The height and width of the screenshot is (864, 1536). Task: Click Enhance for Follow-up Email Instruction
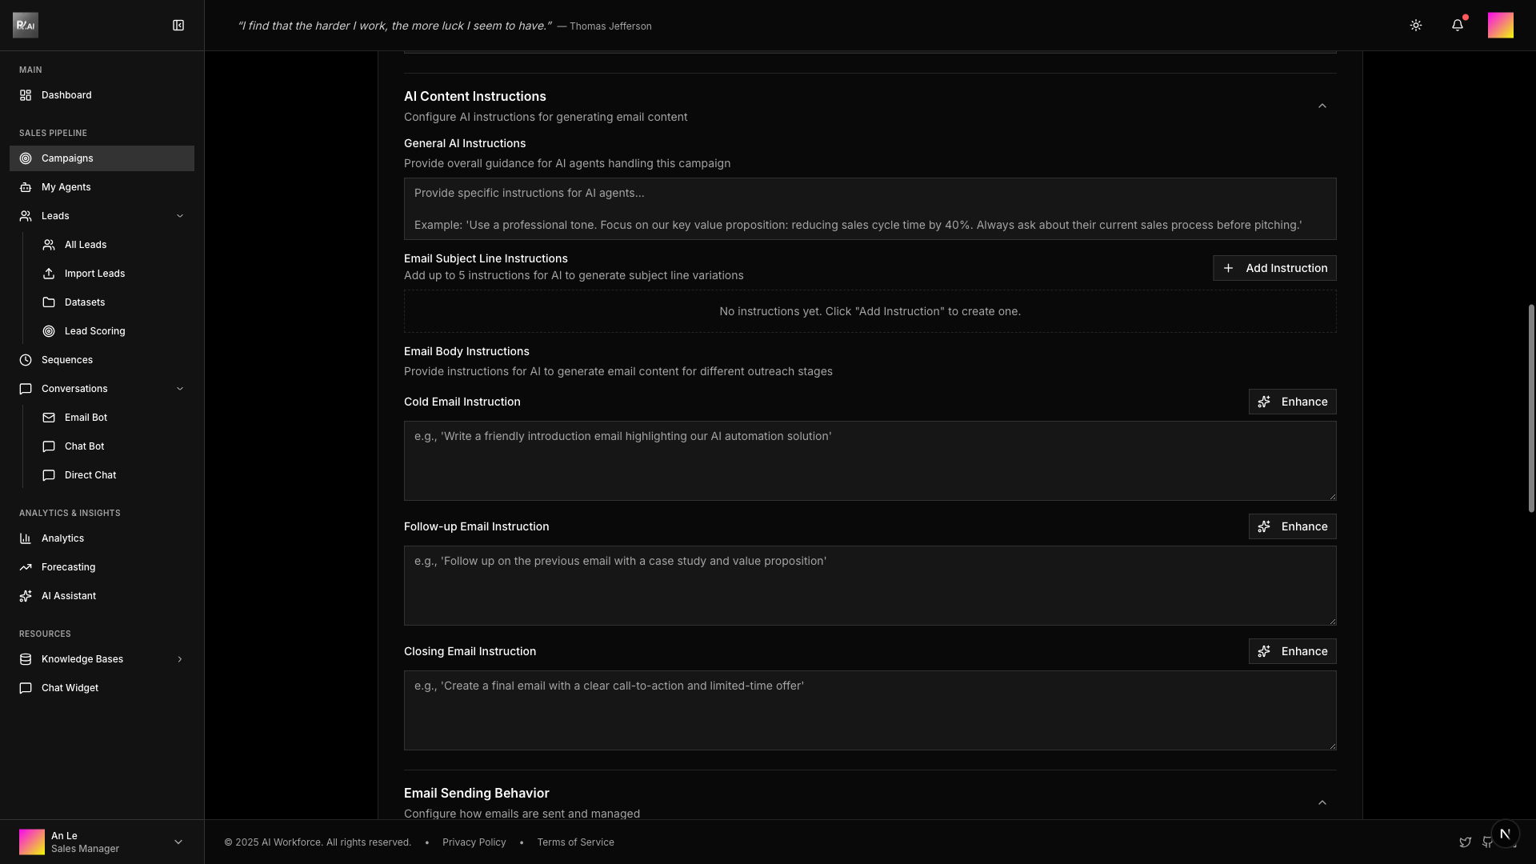1292,526
